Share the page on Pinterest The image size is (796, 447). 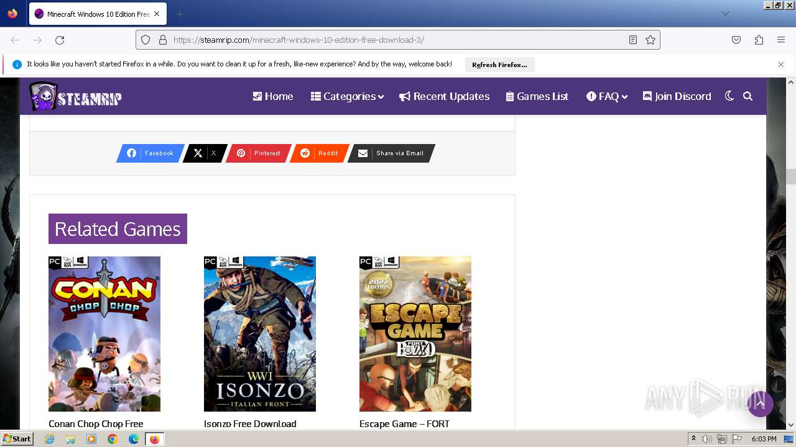(258, 153)
